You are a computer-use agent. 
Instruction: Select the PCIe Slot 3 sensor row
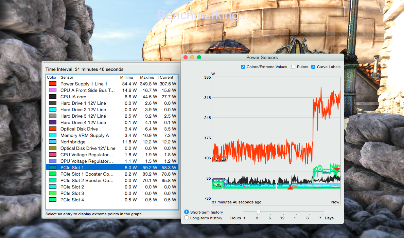click(112, 193)
